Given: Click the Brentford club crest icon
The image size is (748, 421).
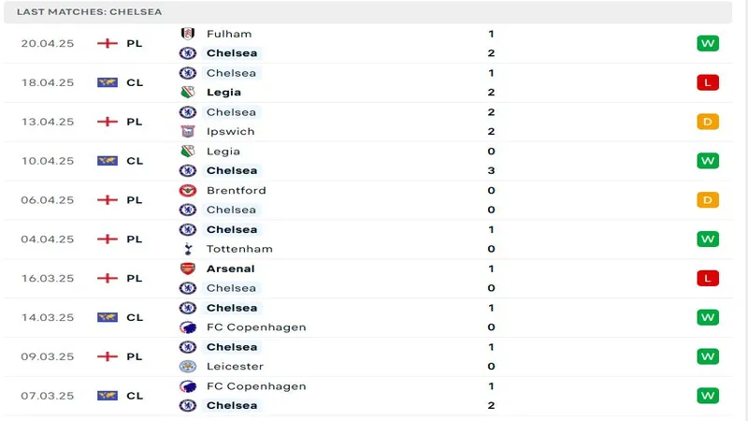Looking at the screenshot, I should [x=188, y=190].
